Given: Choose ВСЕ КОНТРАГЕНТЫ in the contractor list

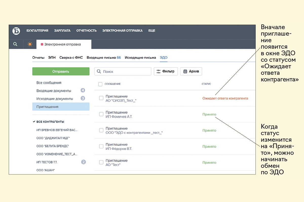Looking at the screenshot, I should [50, 122].
